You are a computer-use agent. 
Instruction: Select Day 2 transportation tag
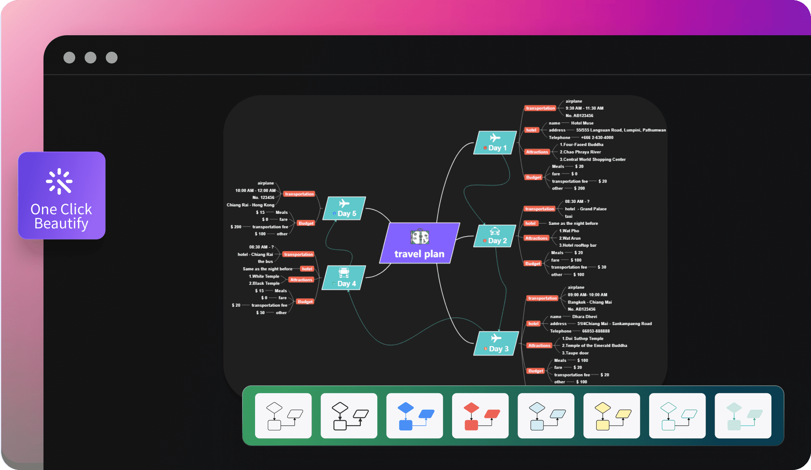[x=539, y=209]
